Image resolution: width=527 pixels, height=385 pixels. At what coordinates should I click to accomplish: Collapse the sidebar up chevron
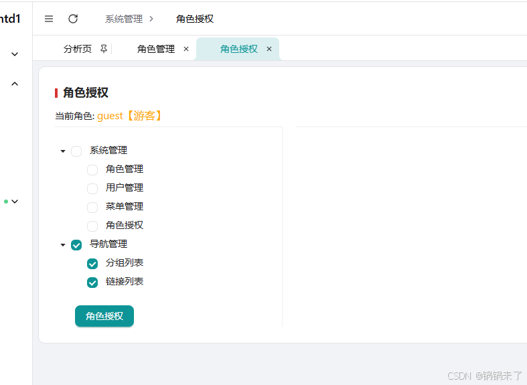click(15, 84)
